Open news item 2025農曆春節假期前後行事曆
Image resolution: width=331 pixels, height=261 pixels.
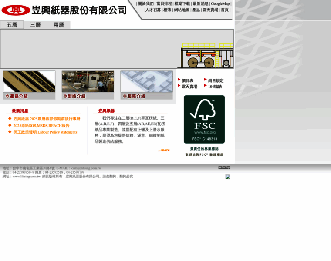click(x=47, y=119)
